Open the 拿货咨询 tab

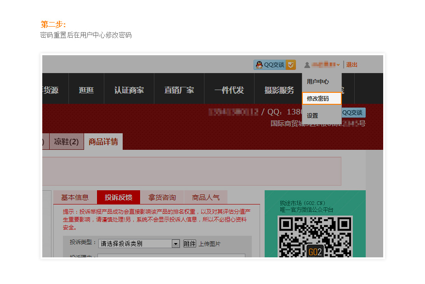(162, 198)
